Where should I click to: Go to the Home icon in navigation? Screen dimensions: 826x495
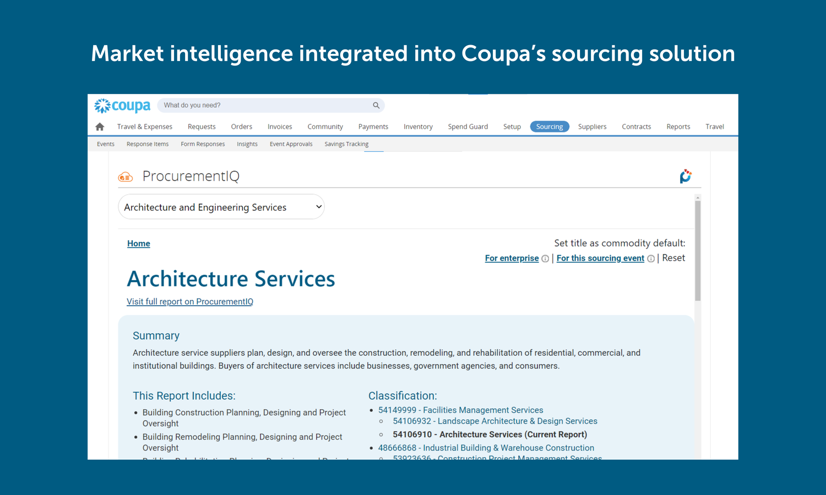point(100,127)
